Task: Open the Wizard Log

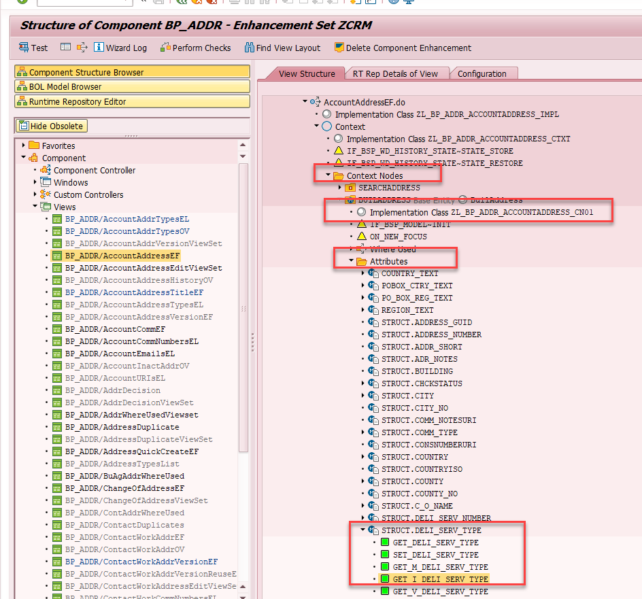Action: pos(120,48)
